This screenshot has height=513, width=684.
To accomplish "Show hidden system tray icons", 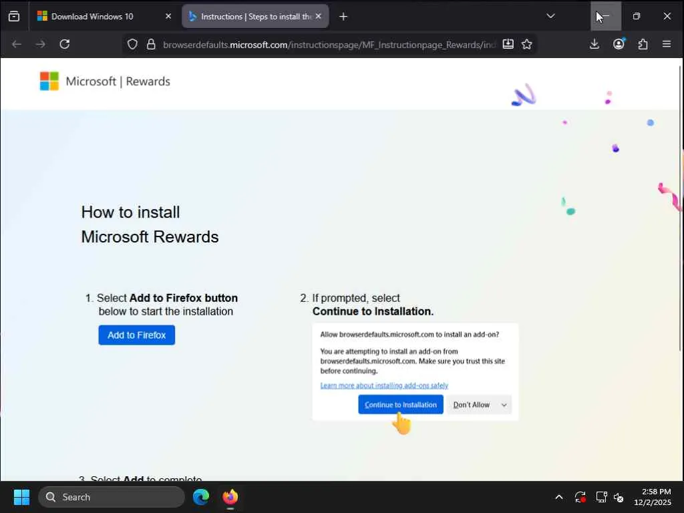I will pyautogui.click(x=559, y=497).
